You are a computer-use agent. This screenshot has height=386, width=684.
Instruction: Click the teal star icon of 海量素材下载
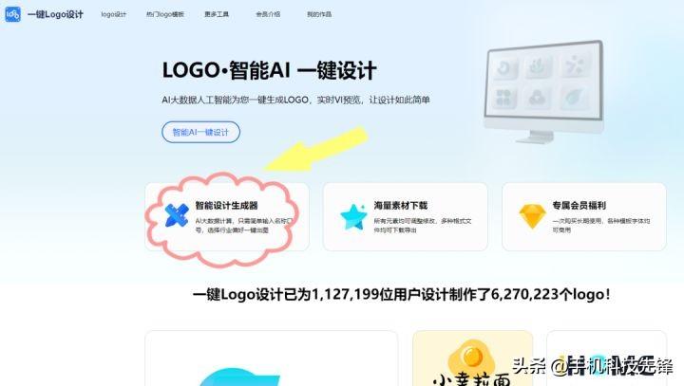coord(353,216)
